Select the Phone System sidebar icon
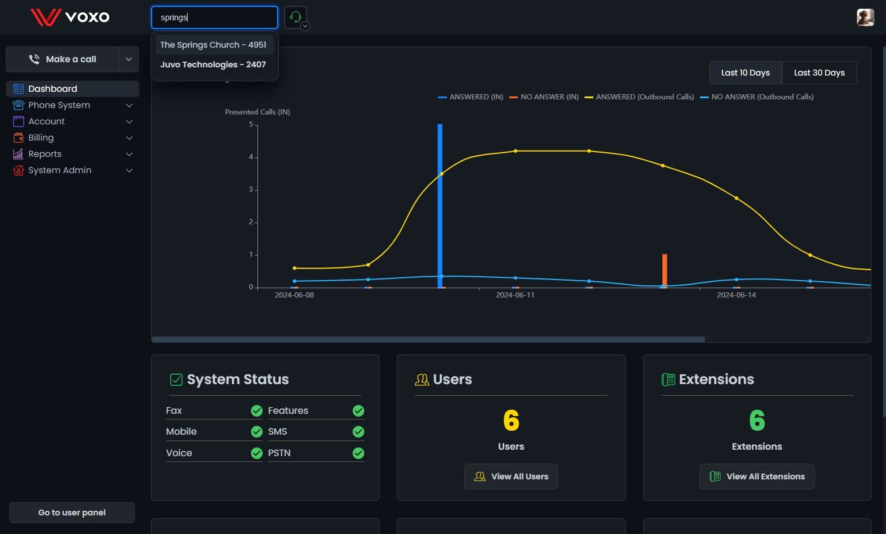Screen dimensions: 886x534 point(19,105)
